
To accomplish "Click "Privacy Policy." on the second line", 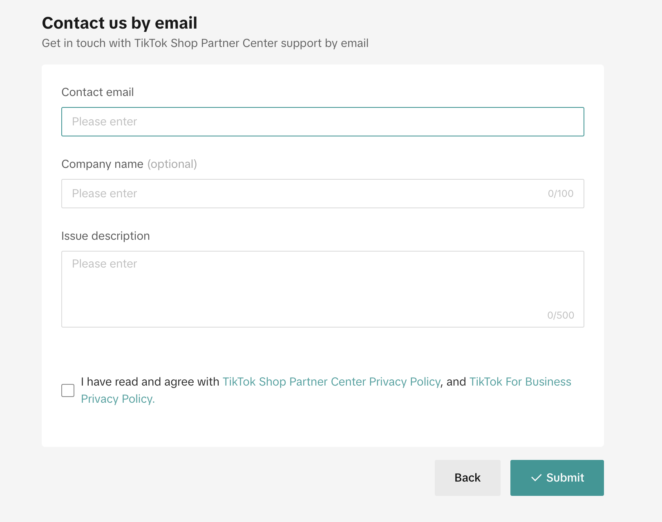I will click(x=118, y=399).
